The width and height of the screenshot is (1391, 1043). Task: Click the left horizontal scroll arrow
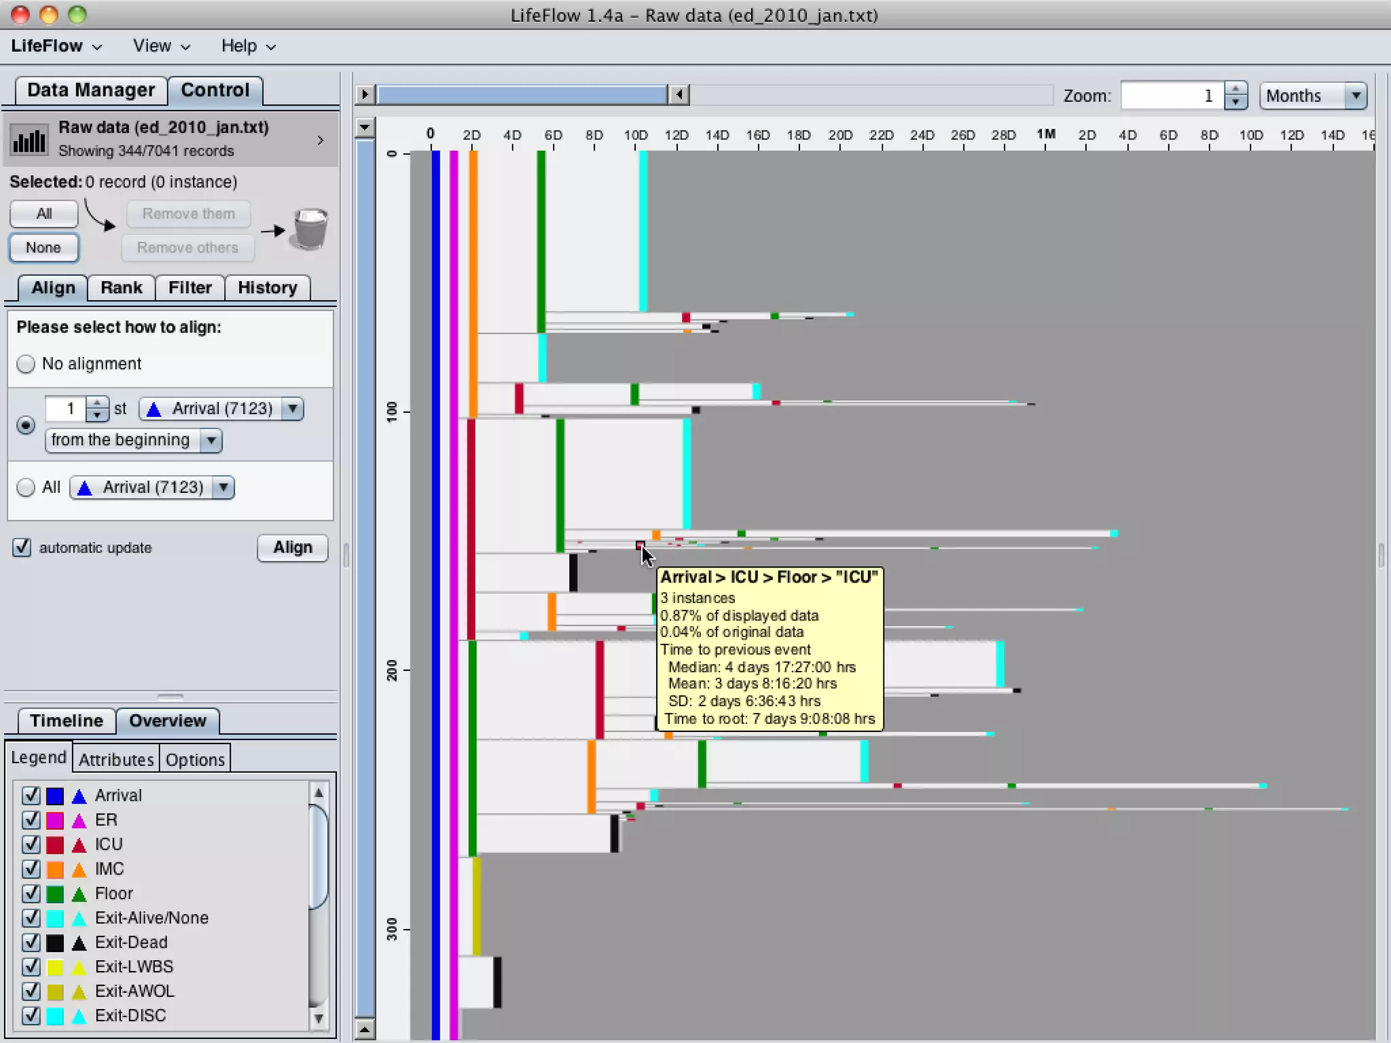[x=365, y=94]
